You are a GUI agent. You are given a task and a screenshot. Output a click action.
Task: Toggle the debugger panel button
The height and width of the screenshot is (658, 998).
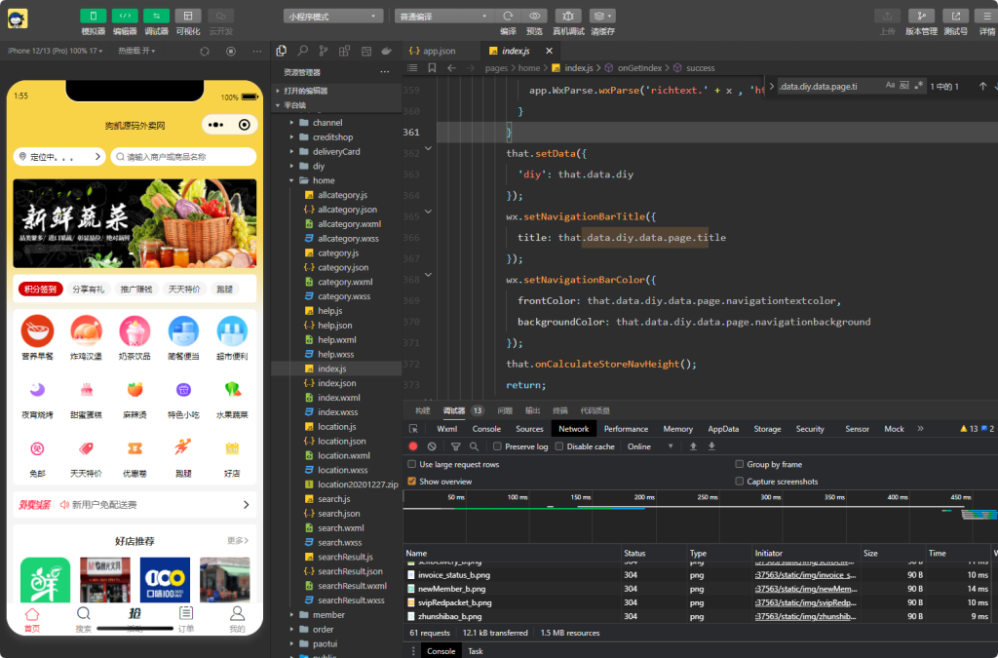(157, 16)
